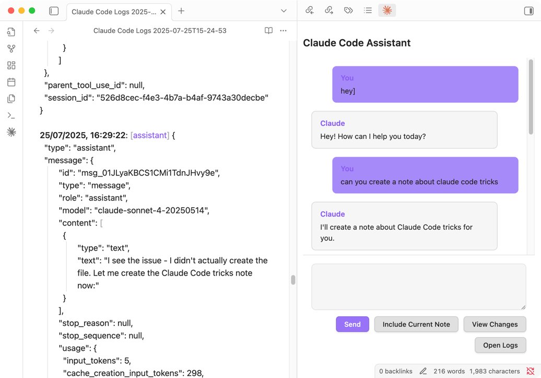
Task: Click the 'hey]' user message bubble
Action: coord(425,85)
